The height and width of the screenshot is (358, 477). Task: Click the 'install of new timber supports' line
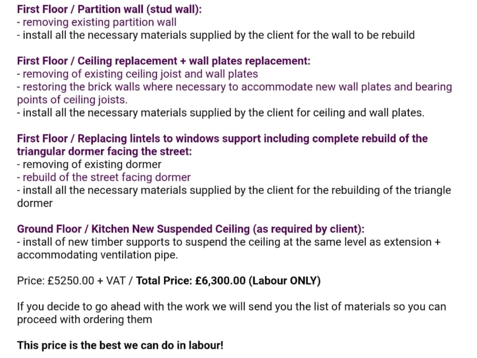pos(229,242)
